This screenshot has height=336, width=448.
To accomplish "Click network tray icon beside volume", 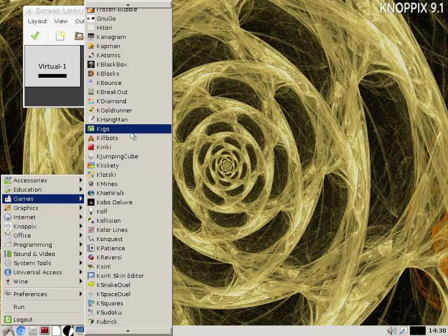I will [x=403, y=331].
